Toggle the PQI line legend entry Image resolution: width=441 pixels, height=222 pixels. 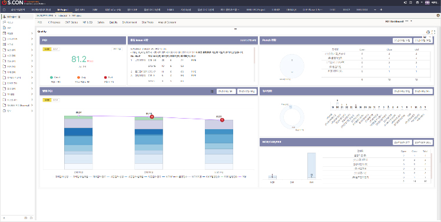pyautogui.click(x=243, y=177)
